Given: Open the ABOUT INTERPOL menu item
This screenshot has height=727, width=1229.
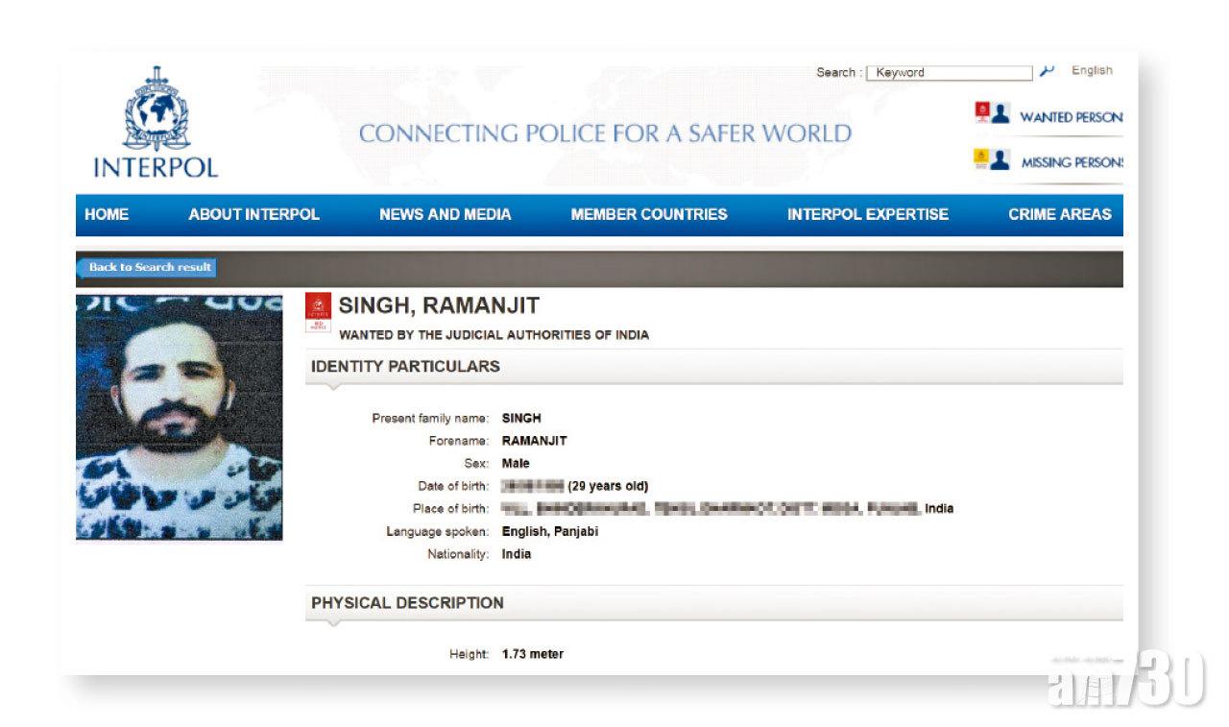Looking at the screenshot, I should click(253, 214).
